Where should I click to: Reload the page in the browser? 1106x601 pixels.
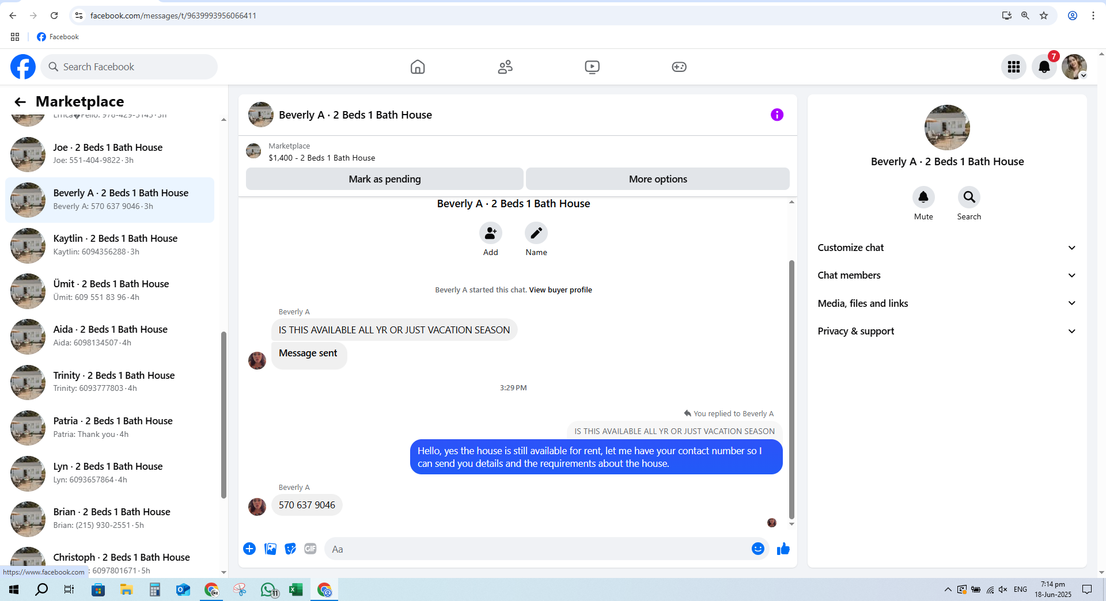click(54, 16)
